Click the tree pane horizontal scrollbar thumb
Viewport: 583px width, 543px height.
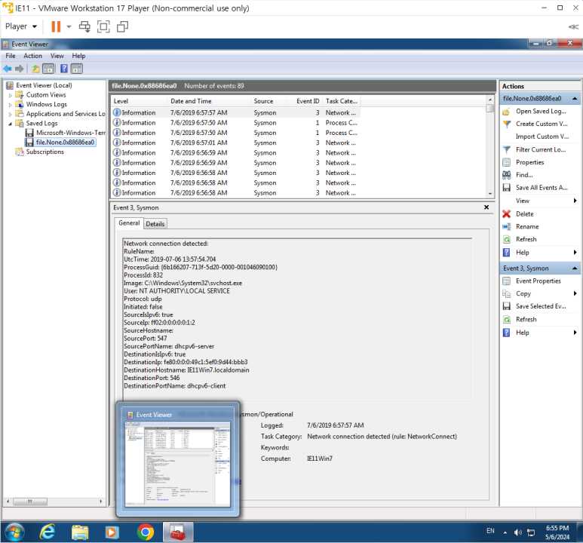click(x=29, y=502)
